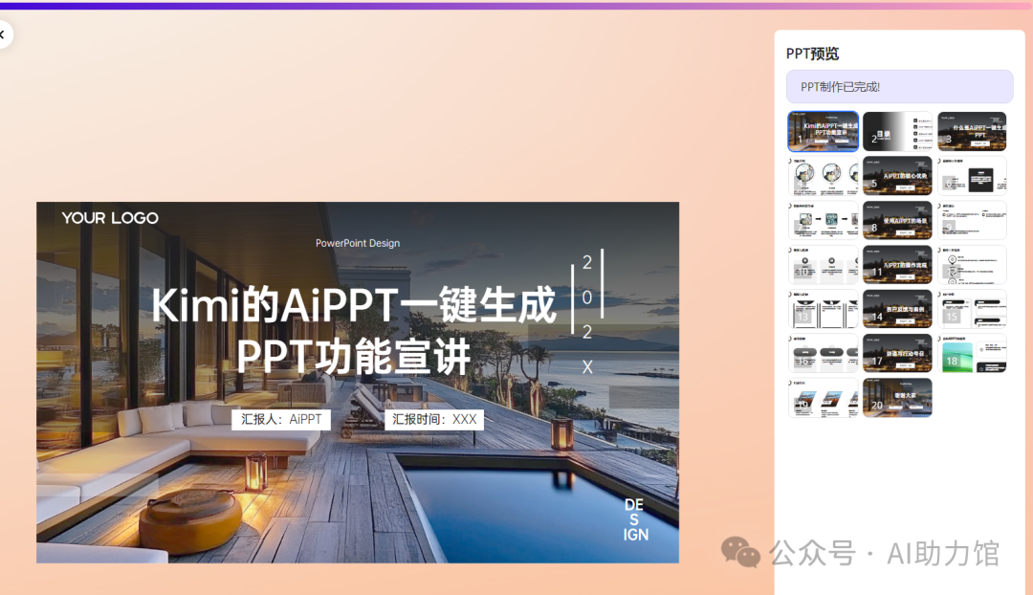Open slide 2 目录 thumbnail
1033x595 pixels.
pos(897,131)
